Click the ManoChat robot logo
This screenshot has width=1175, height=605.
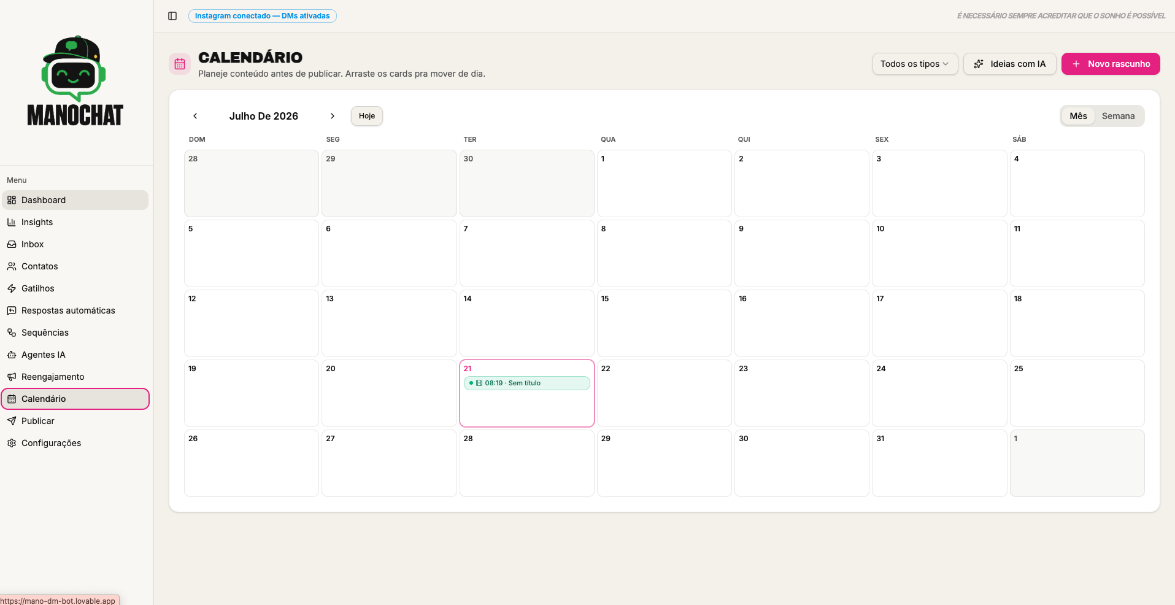[74, 69]
